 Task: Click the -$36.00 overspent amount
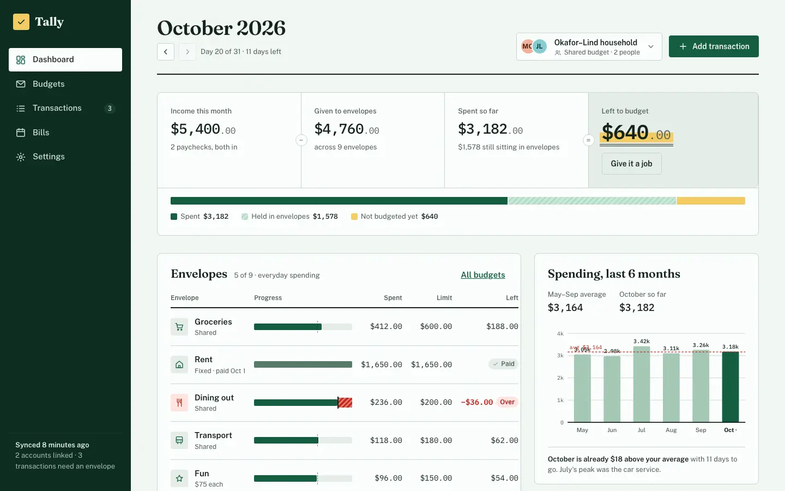477,402
